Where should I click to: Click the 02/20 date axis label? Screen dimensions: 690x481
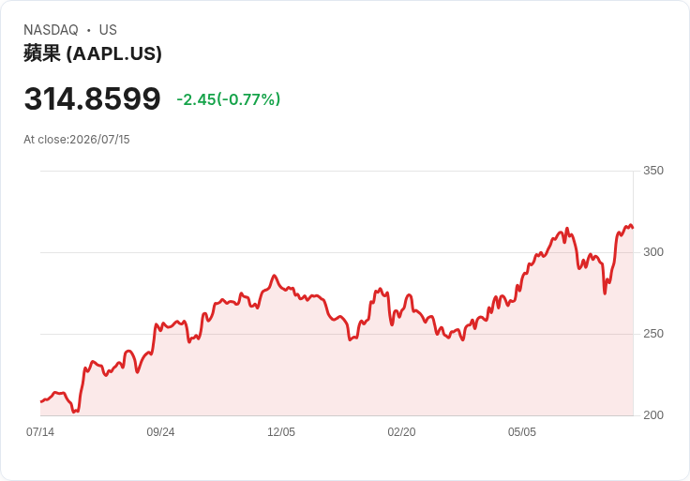pyautogui.click(x=401, y=432)
